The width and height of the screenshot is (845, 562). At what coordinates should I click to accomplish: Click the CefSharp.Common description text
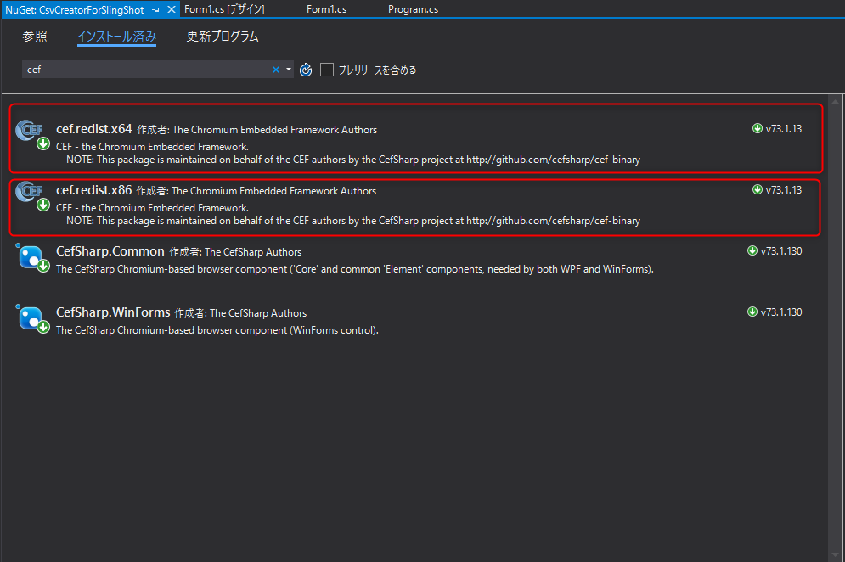(355, 269)
